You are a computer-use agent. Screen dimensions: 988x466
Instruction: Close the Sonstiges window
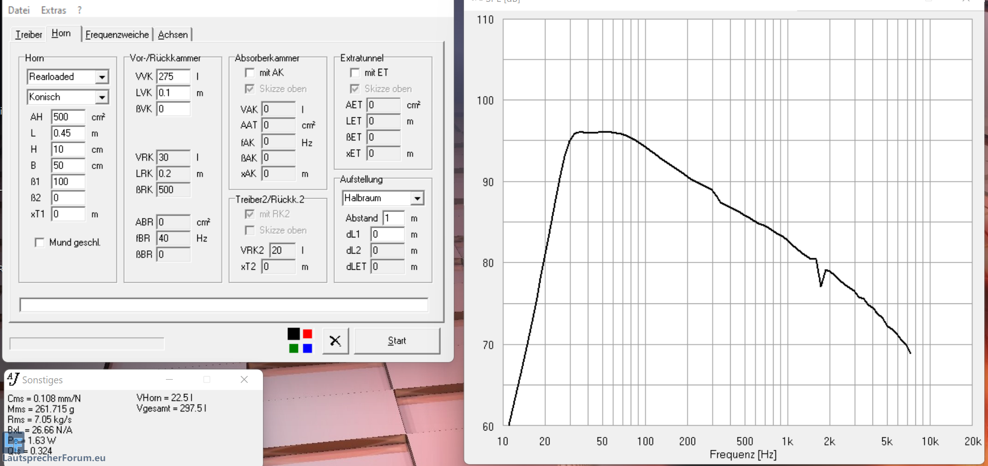click(244, 379)
